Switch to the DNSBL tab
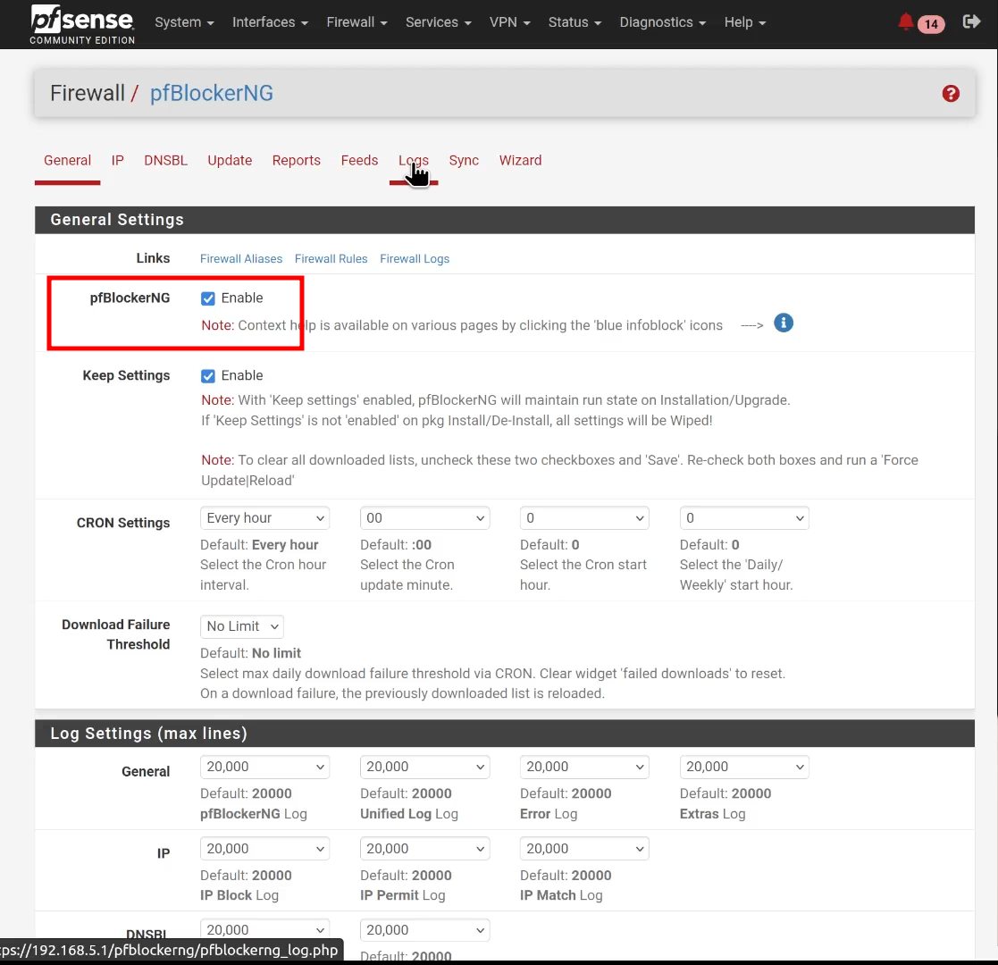 [165, 161]
